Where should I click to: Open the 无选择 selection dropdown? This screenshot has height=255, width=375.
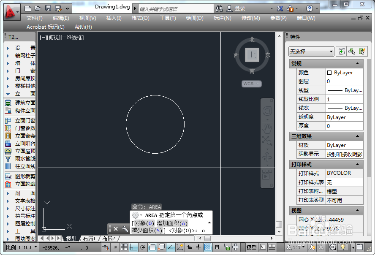point(311,52)
